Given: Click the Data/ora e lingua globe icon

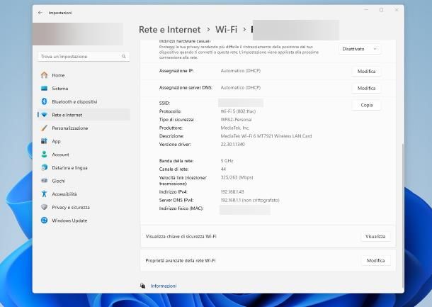Looking at the screenshot, I should point(44,168).
